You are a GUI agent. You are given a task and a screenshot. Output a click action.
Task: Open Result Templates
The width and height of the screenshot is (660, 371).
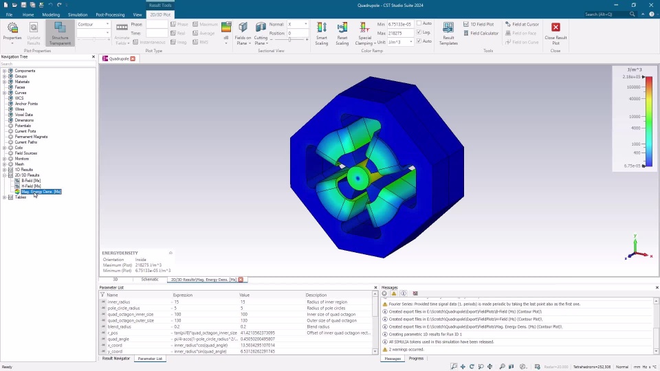pos(448,33)
